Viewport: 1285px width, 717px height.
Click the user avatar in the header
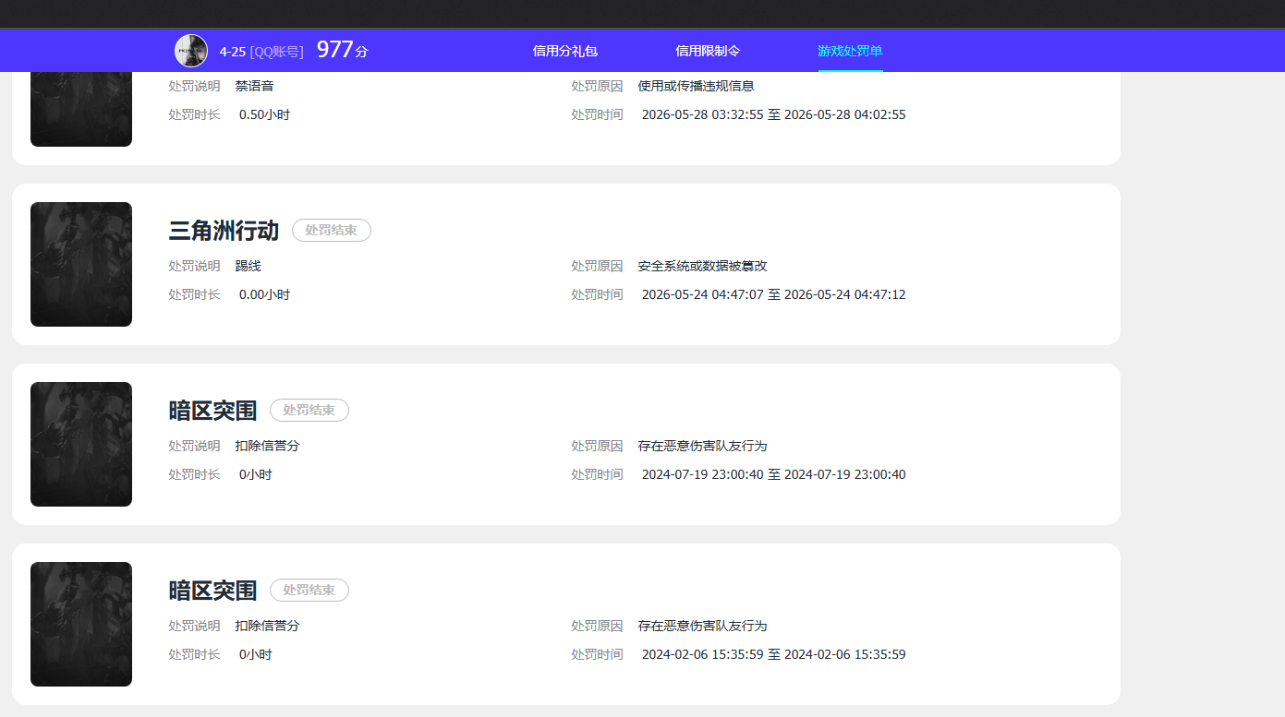click(x=191, y=51)
